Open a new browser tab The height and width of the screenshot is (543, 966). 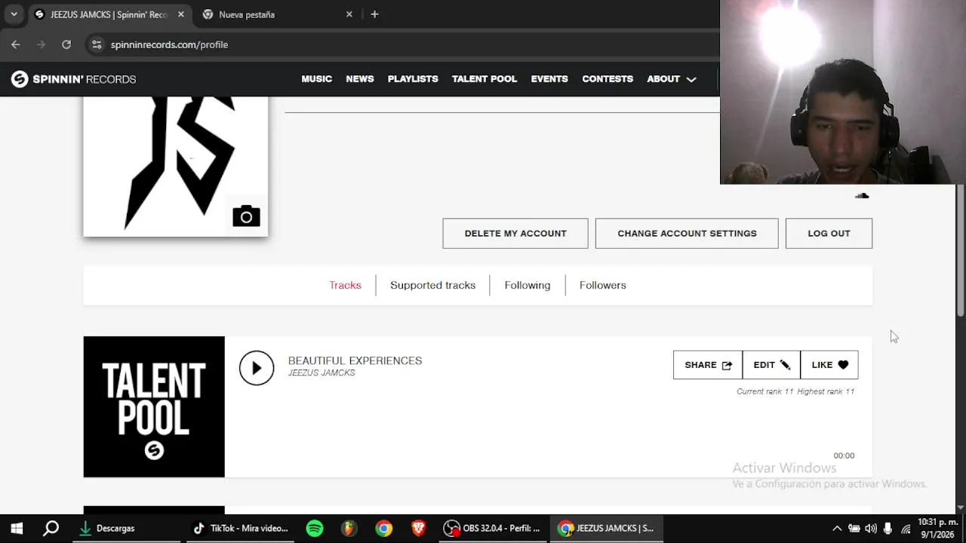pos(374,14)
